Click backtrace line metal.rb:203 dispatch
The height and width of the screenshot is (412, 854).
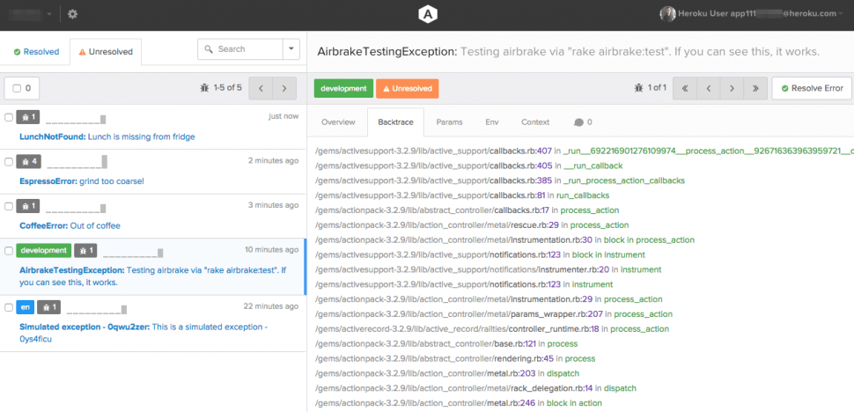click(447, 373)
